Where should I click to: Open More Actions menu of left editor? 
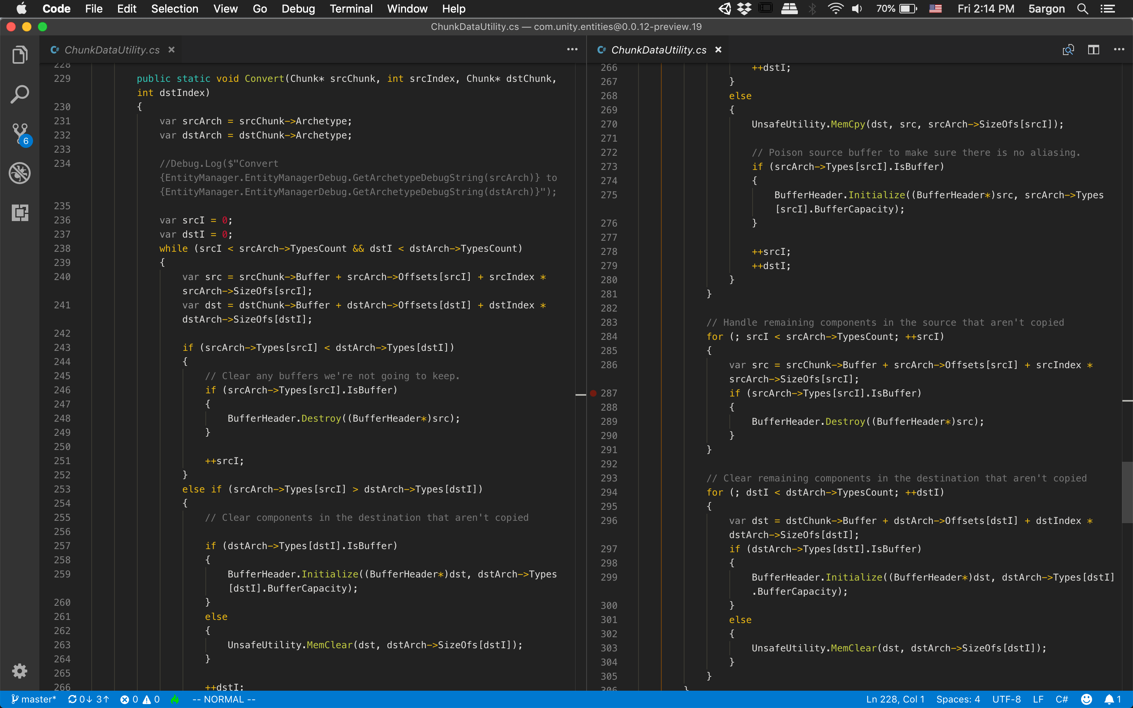572,50
